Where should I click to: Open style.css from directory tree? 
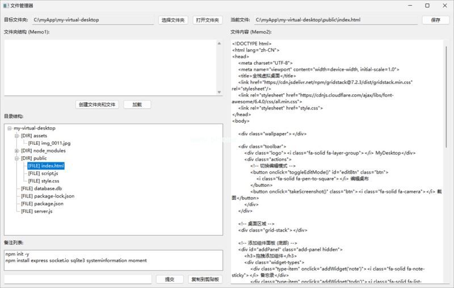44,181
